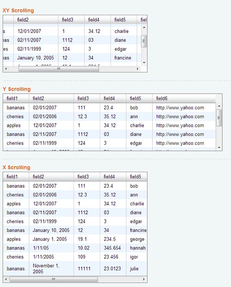Image resolution: width=231 pixels, height=287 pixels.
Task: Sort XY table by field4 header
Action: 97,19
